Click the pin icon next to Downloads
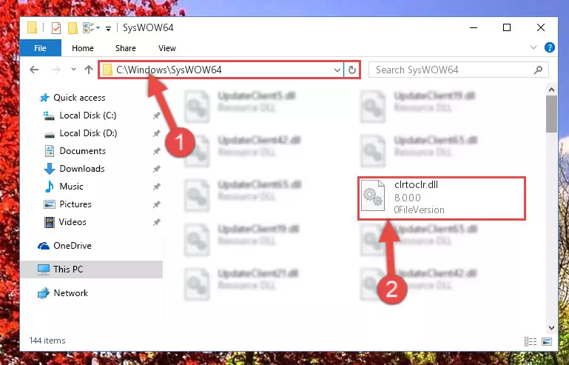The height and width of the screenshot is (365, 569). point(156,169)
